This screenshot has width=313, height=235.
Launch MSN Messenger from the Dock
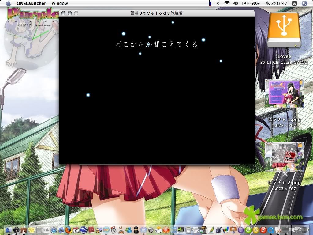129,230
